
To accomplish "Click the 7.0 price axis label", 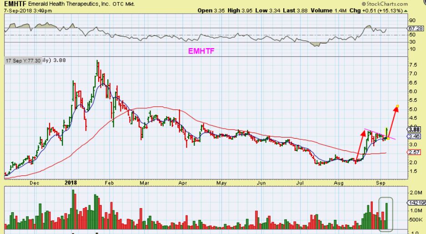I will pyautogui.click(x=413, y=74).
